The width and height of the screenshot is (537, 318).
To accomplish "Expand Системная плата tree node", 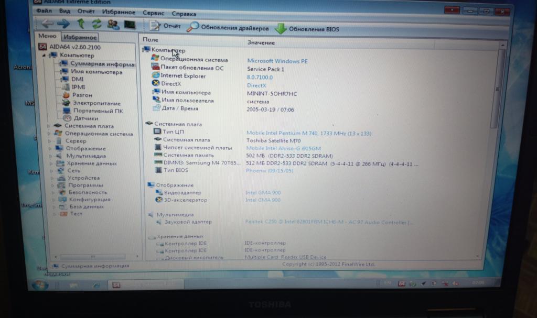I will point(48,126).
